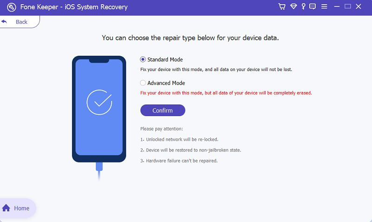The height and width of the screenshot is (222, 372).
Task: Select the Advanced Mode radio button
Action: 143,83
